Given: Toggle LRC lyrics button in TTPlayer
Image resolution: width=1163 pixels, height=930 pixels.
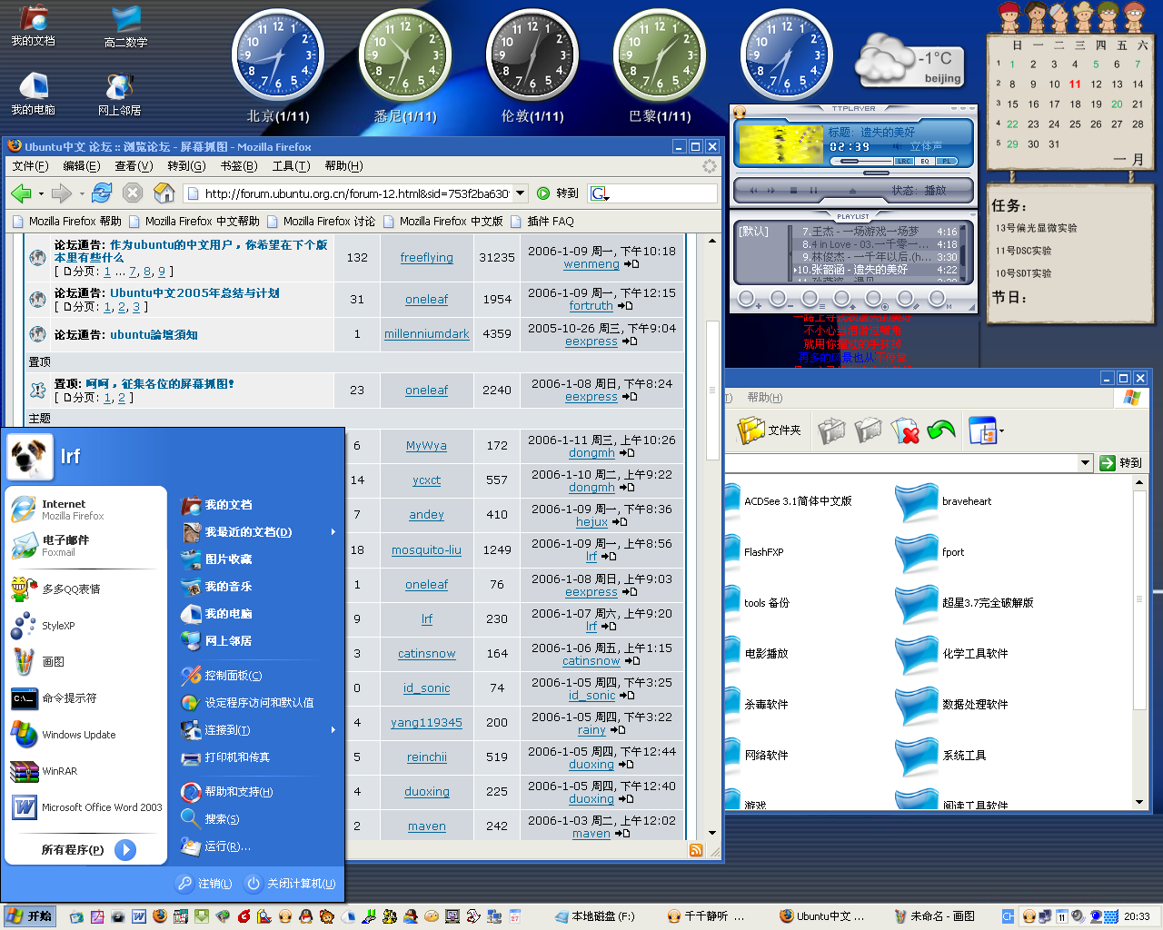Looking at the screenshot, I should [x=904, y=161].
